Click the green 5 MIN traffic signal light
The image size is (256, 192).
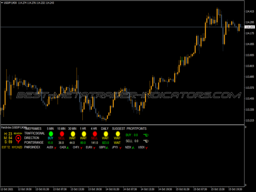(51, 134)
